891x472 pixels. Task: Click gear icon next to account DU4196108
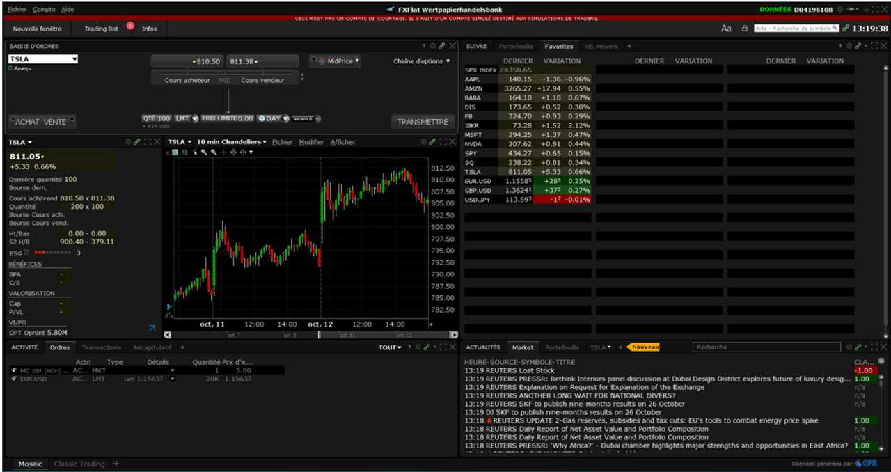click(x=840, y=10)
